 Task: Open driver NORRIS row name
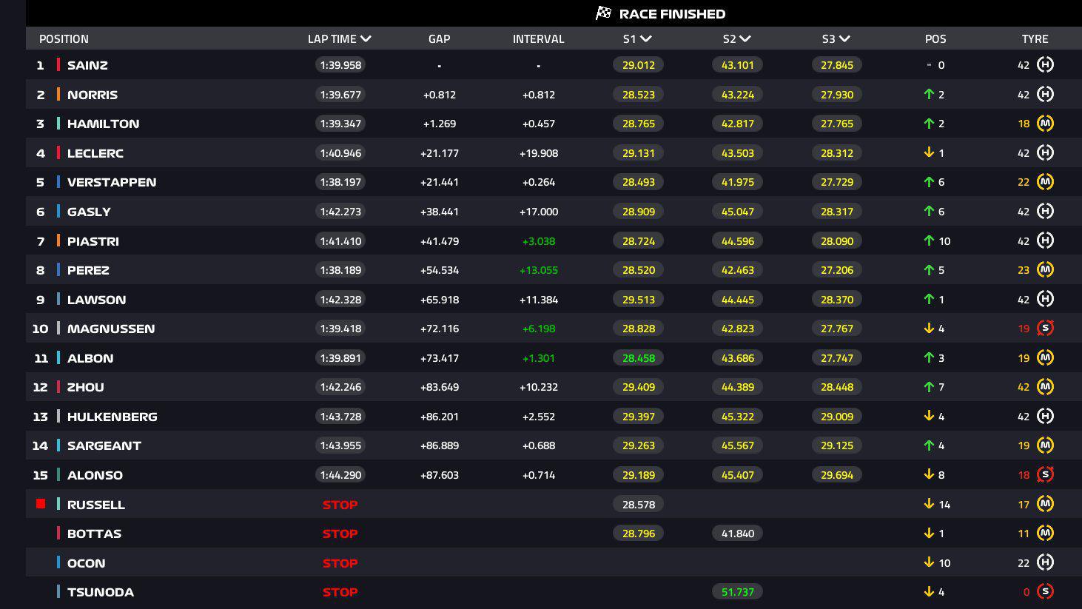[x=93, y=95]
